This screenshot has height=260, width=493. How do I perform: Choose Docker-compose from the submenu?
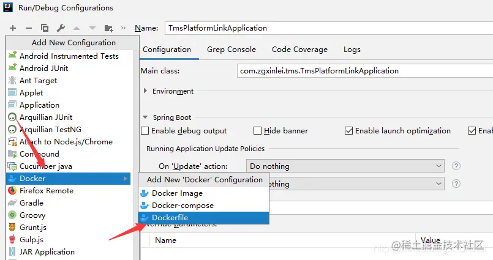click(x=204, y=206)
